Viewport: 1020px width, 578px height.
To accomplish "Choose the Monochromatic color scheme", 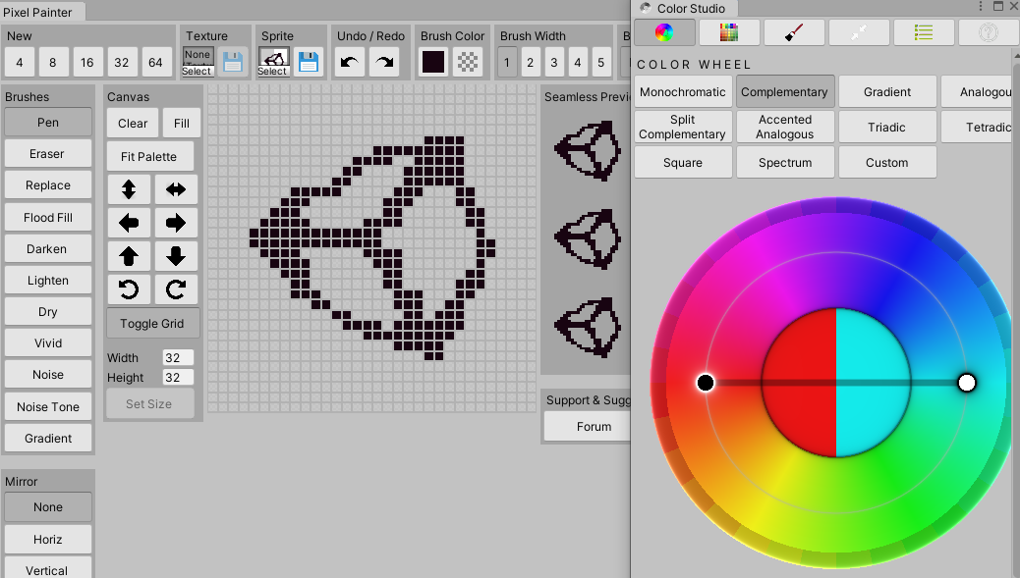I will click(x=683, y=91).
